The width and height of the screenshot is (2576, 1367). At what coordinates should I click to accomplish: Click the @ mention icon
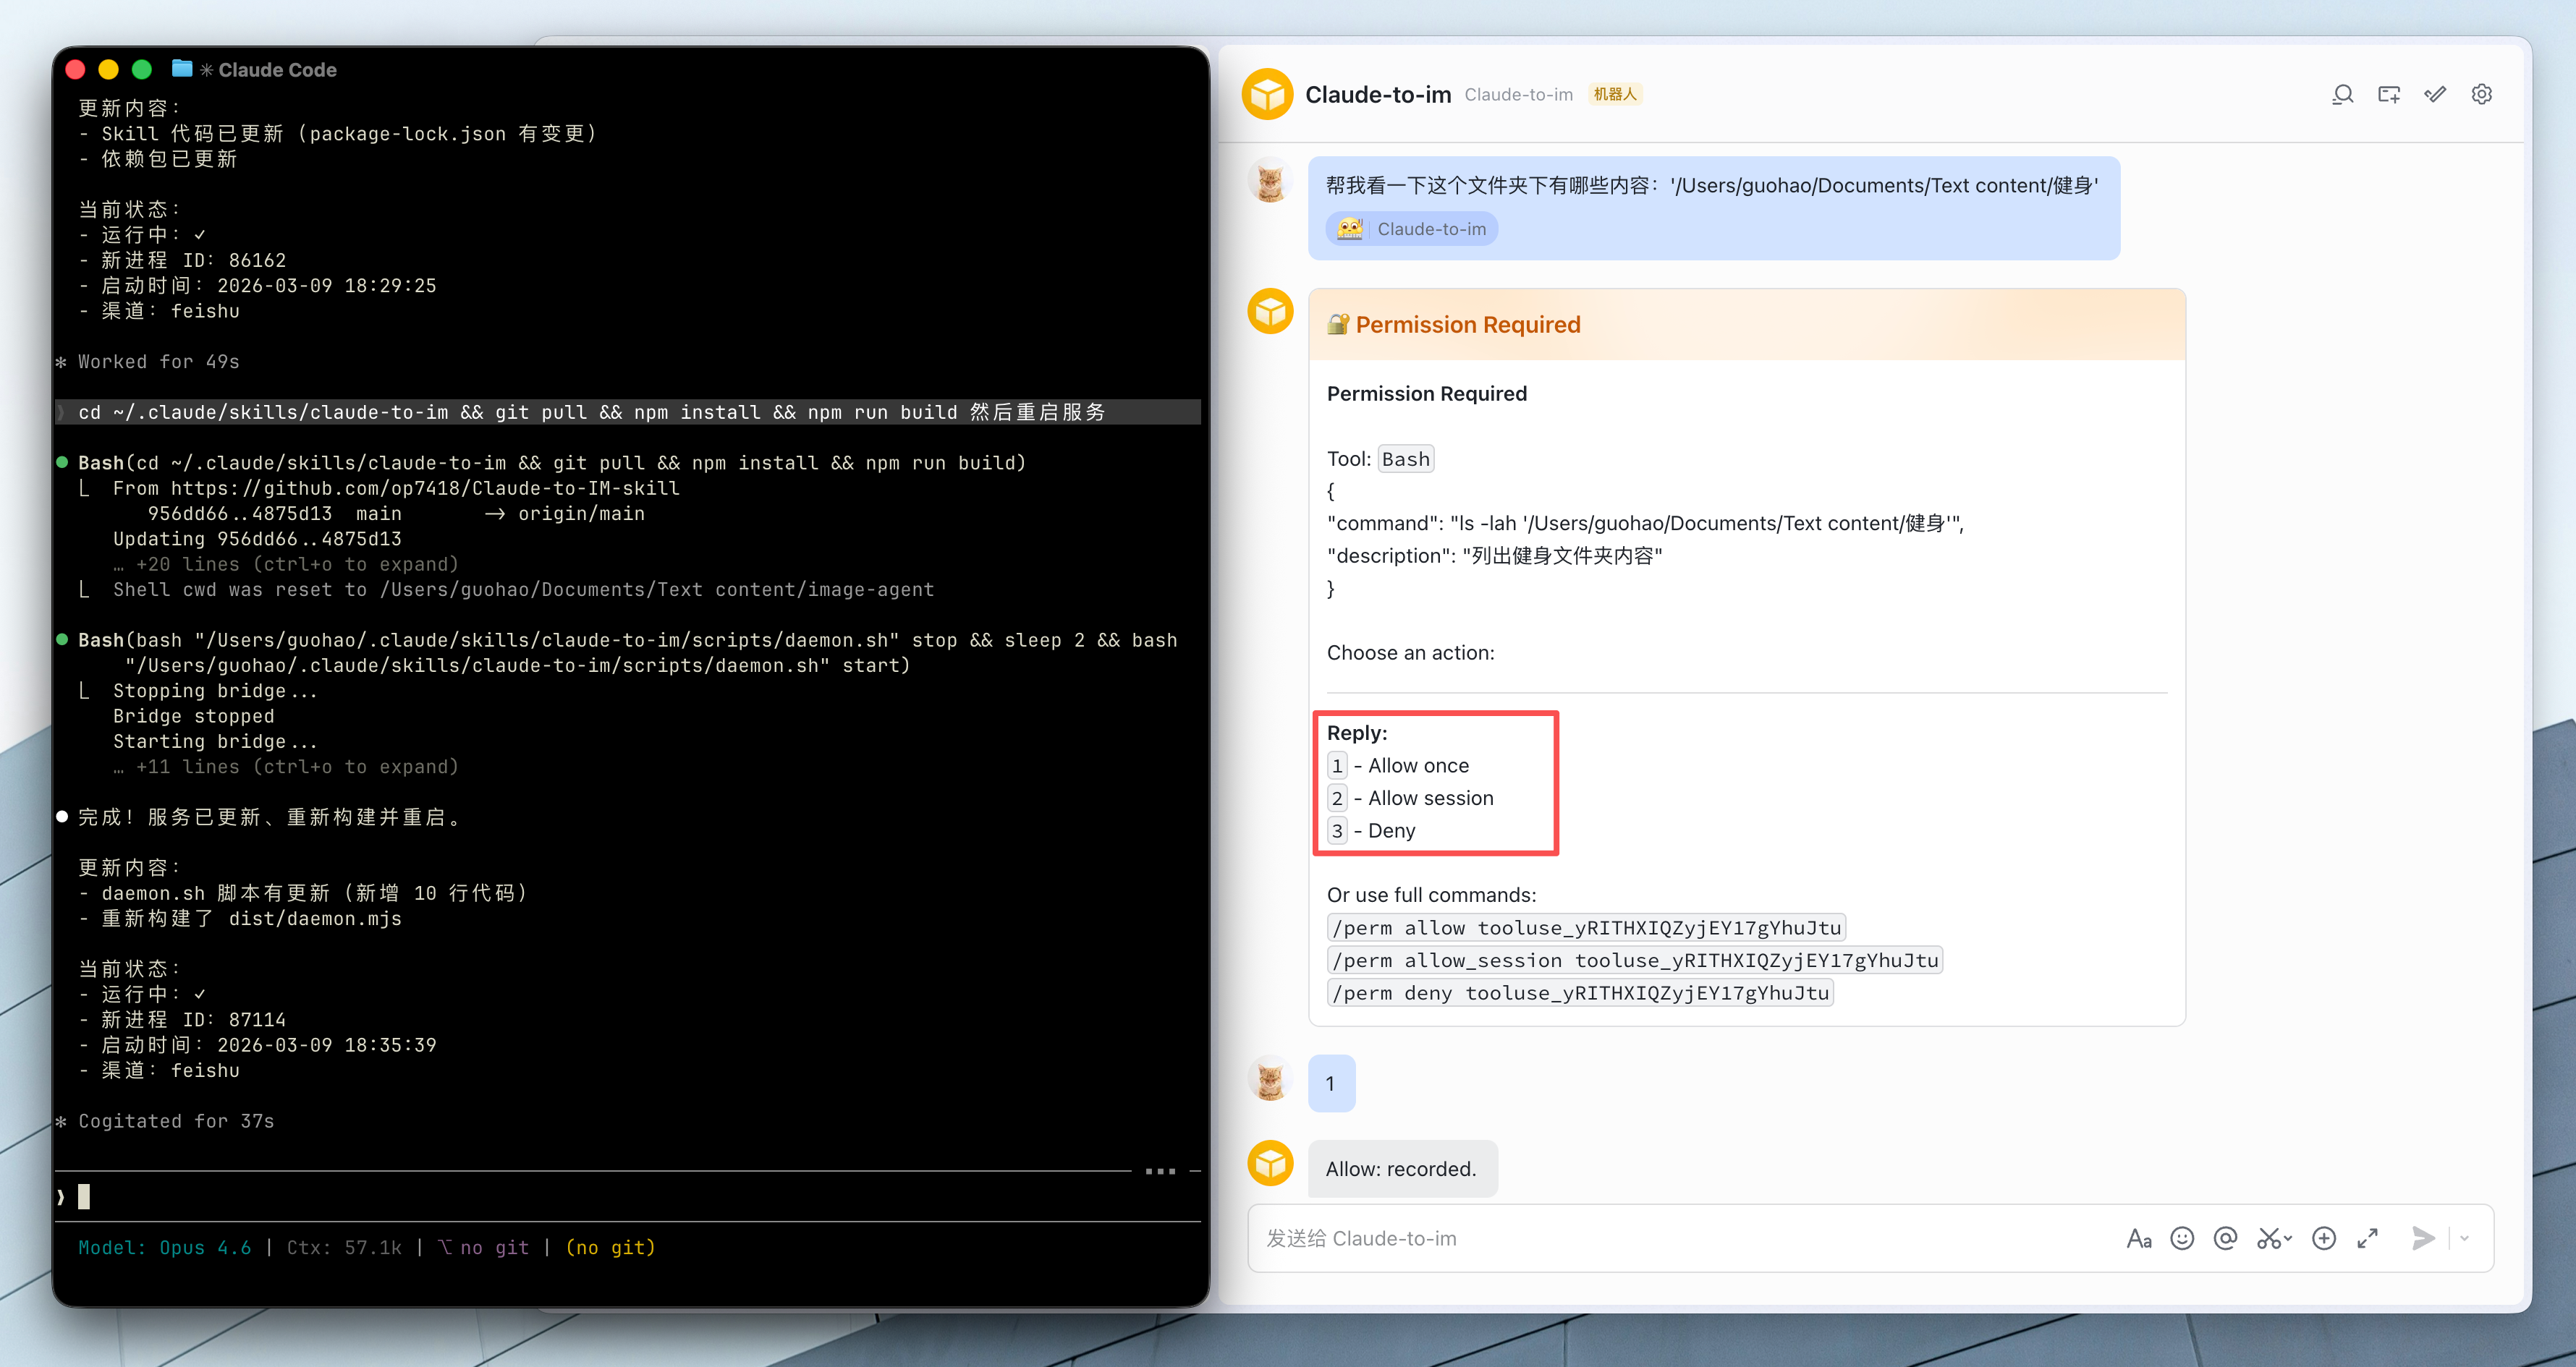point(2225,1239)
